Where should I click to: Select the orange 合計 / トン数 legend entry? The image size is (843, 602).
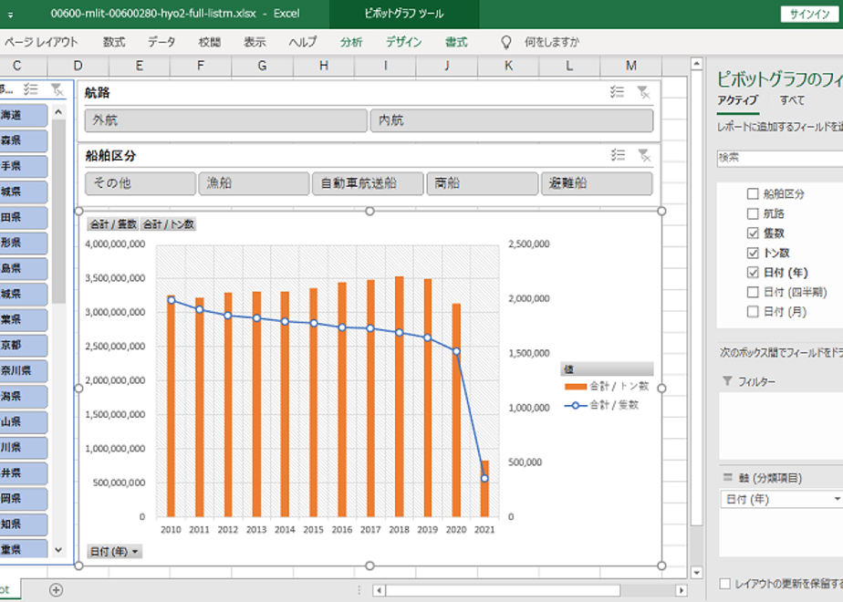[607, 386]
